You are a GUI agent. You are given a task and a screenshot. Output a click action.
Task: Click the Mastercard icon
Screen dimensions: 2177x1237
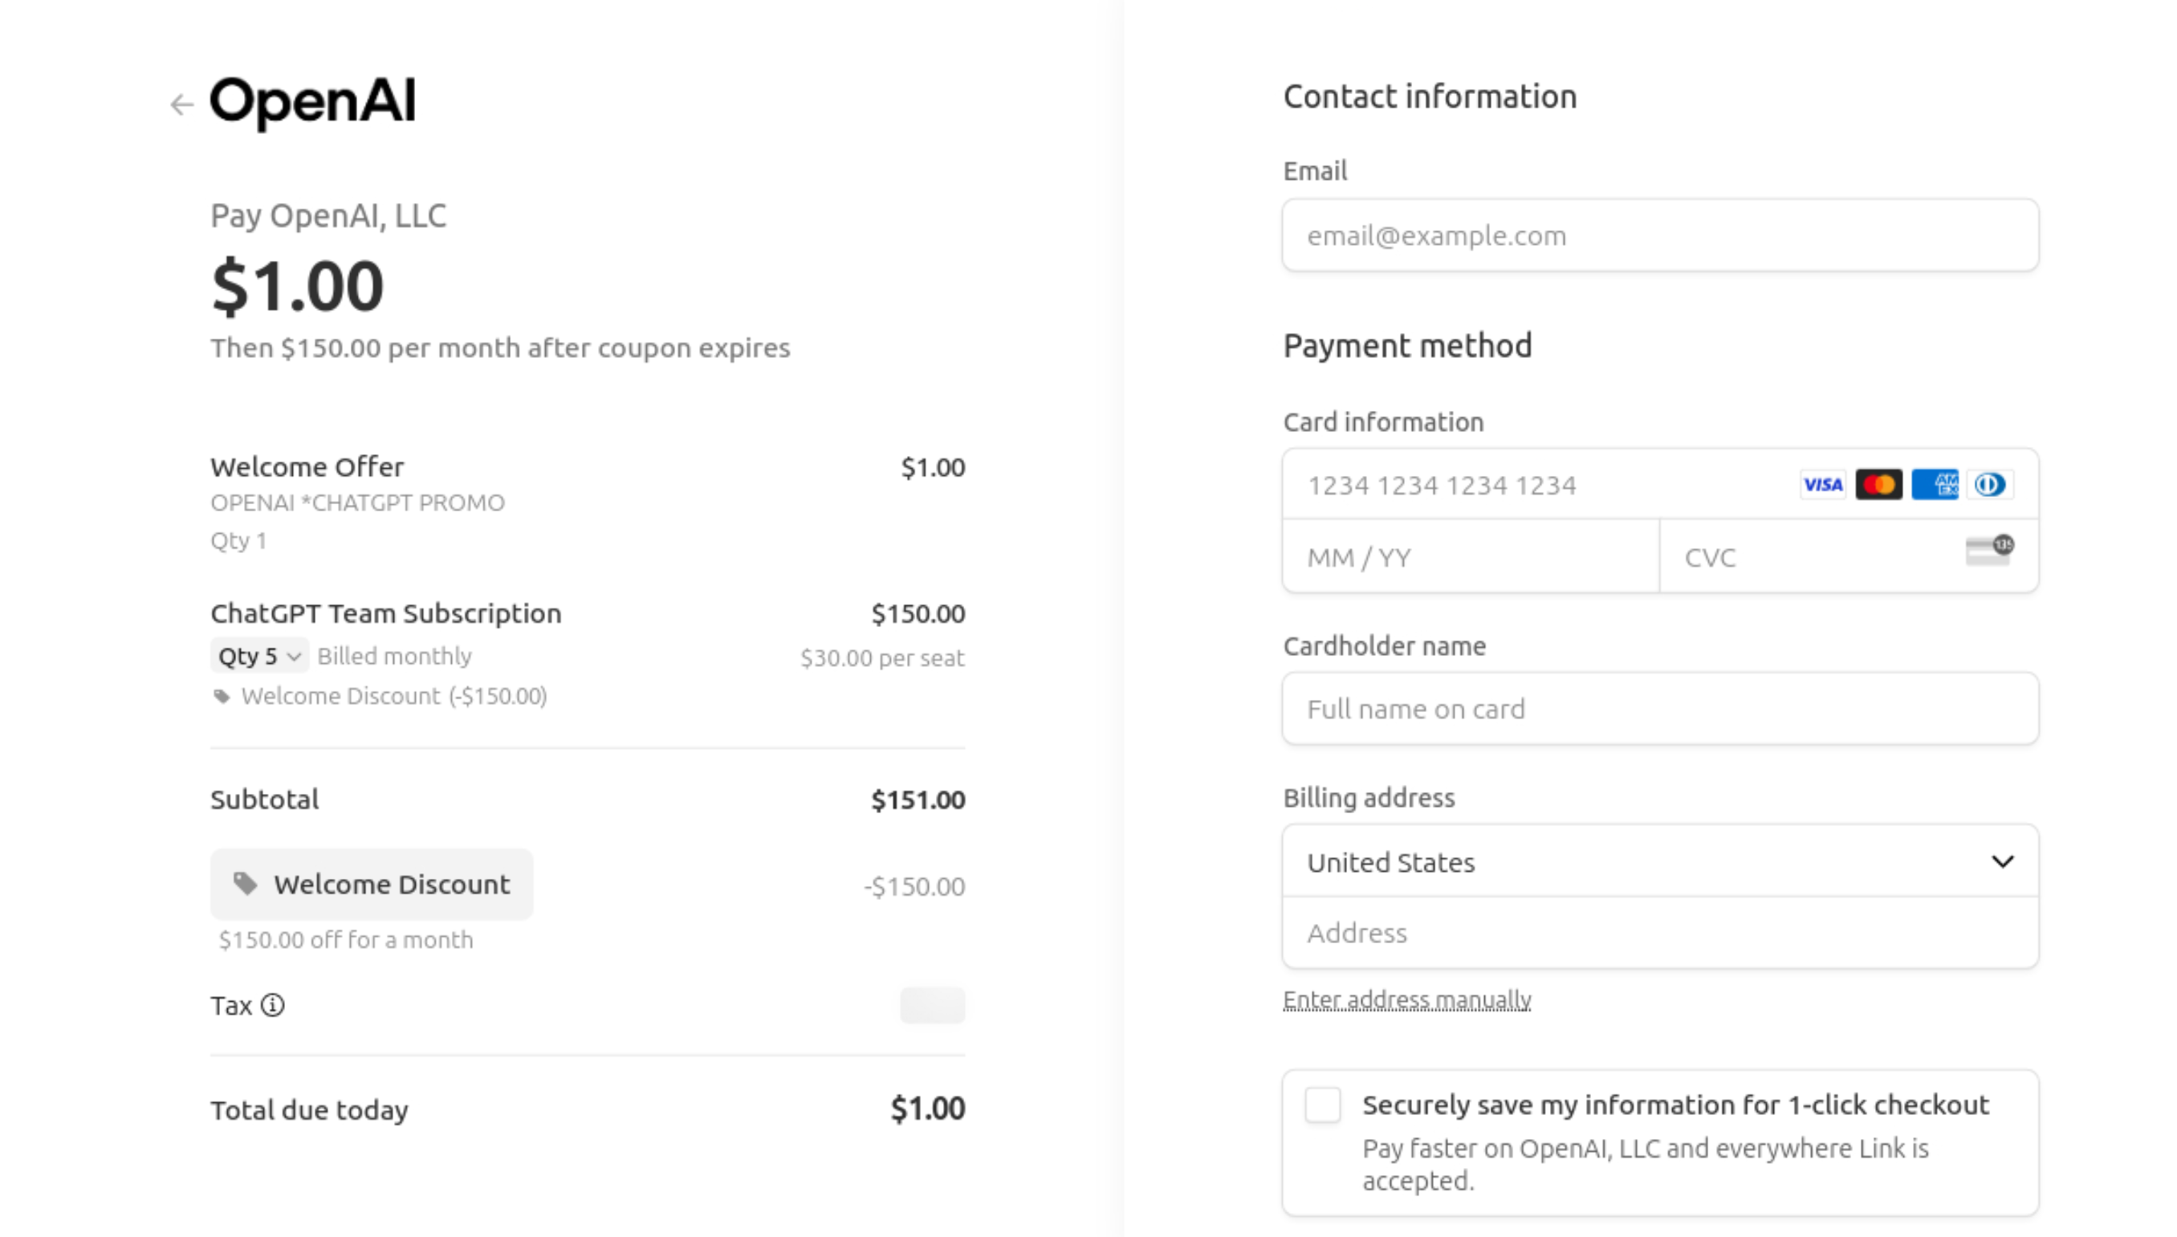[1879, 484]
